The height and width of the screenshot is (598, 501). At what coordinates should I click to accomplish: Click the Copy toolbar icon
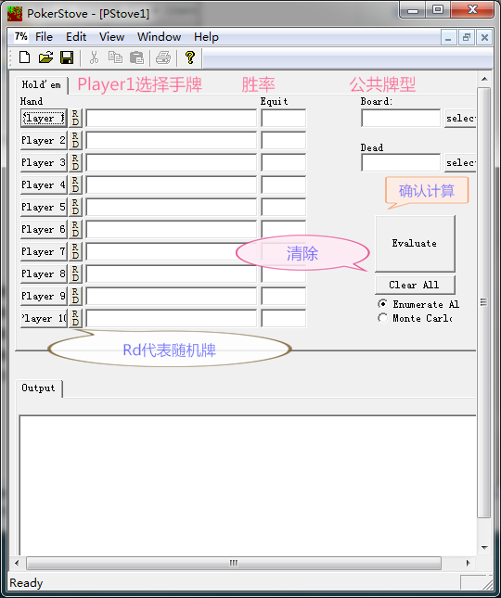[115, 57]
